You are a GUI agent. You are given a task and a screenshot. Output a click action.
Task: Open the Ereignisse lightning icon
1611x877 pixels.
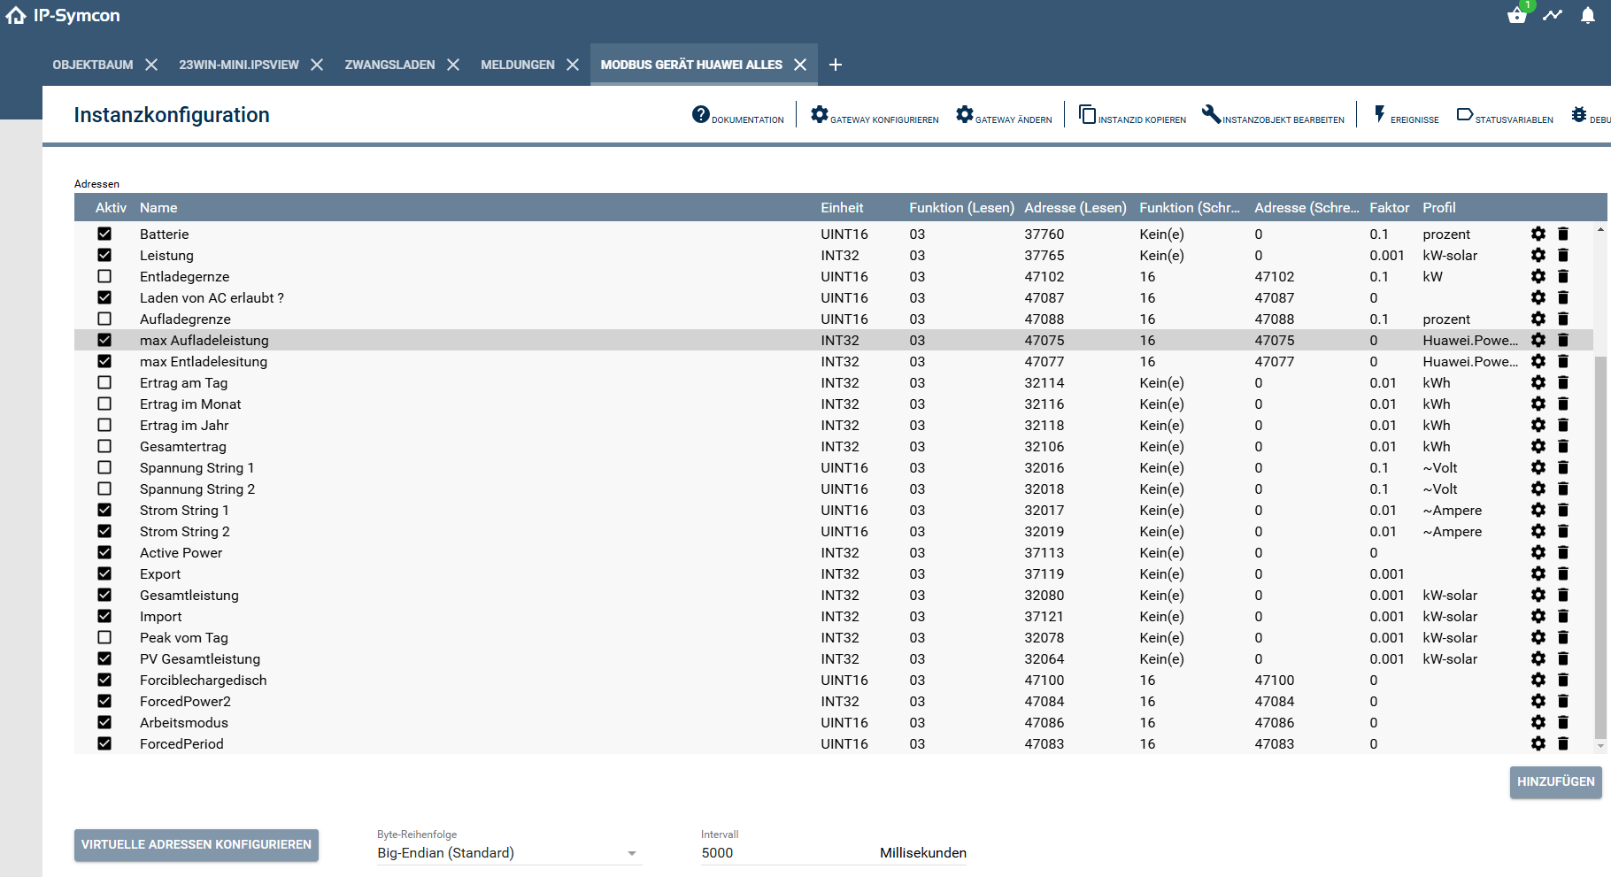point(1379,115)
